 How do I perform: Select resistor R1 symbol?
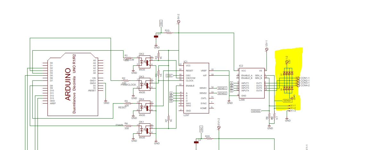pos(129,58)
